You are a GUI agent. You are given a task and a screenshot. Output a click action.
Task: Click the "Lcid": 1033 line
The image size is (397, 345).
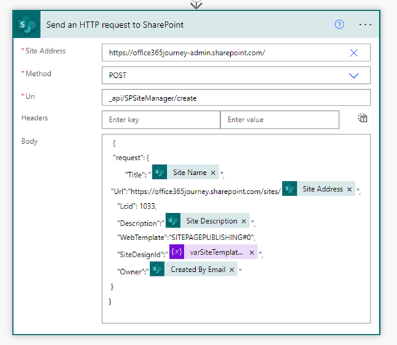coord(137,206)
